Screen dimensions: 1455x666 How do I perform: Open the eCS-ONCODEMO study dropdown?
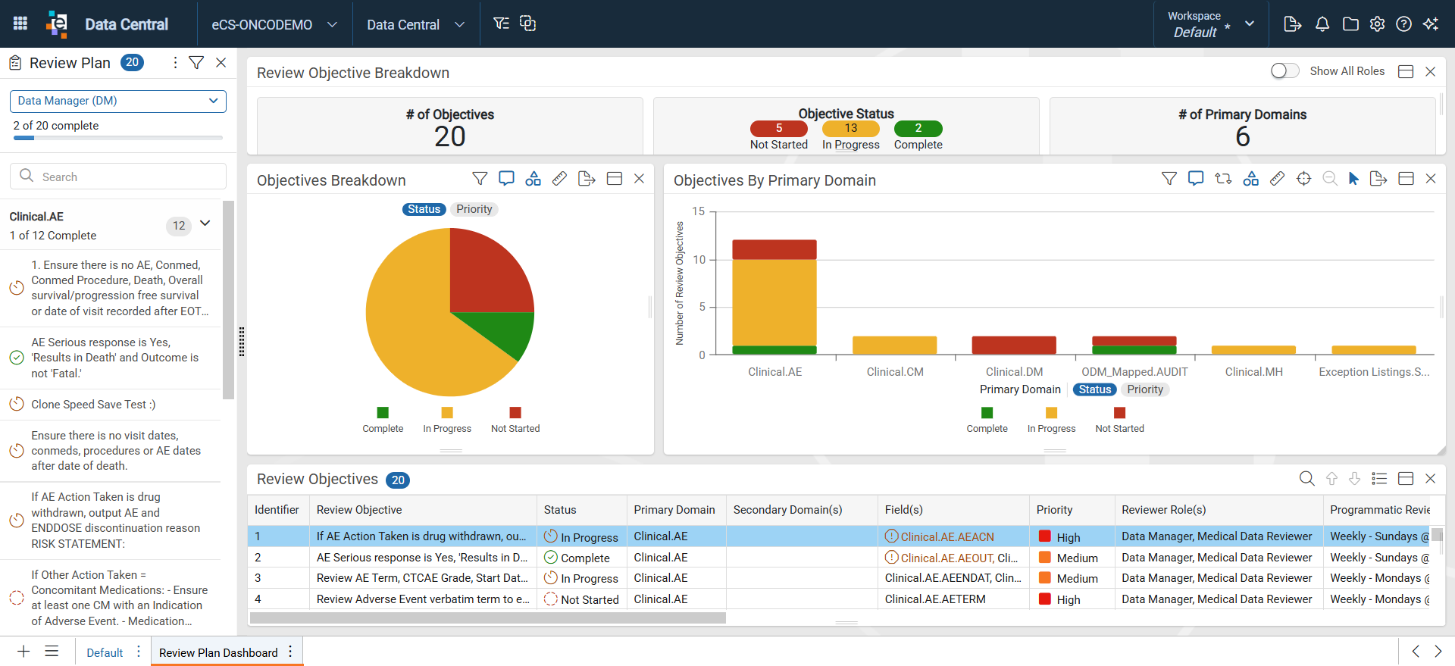(274, 24)
